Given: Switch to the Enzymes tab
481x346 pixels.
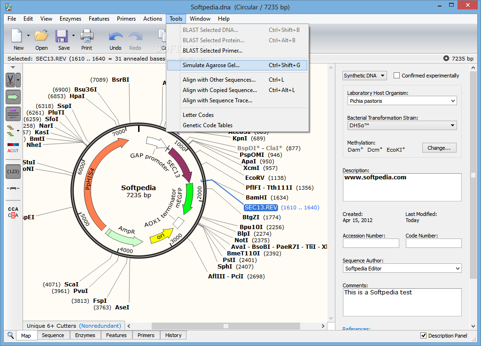Looking at the screenshot, I should 85,335.
